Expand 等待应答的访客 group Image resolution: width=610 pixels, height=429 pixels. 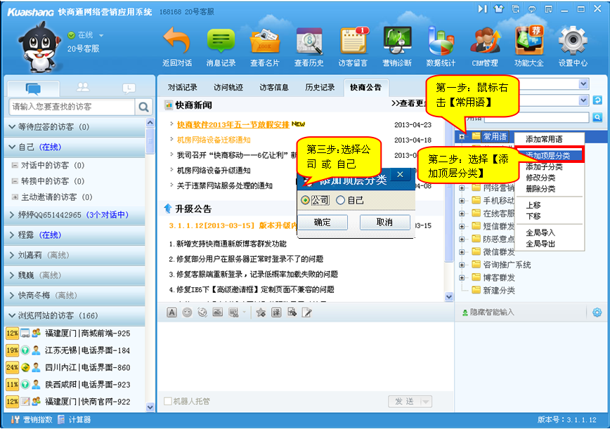coord(13,127)
